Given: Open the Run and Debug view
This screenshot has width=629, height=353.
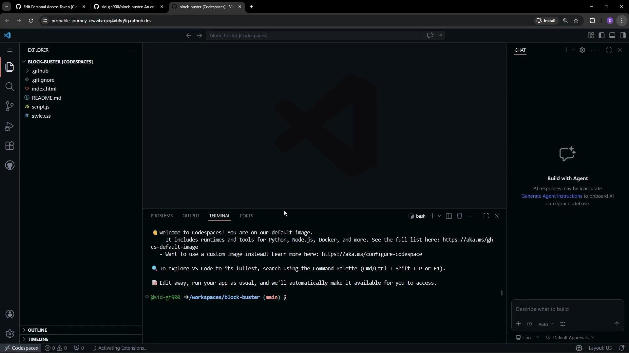Looking at the screenshot, I should (x=10, y=126).
